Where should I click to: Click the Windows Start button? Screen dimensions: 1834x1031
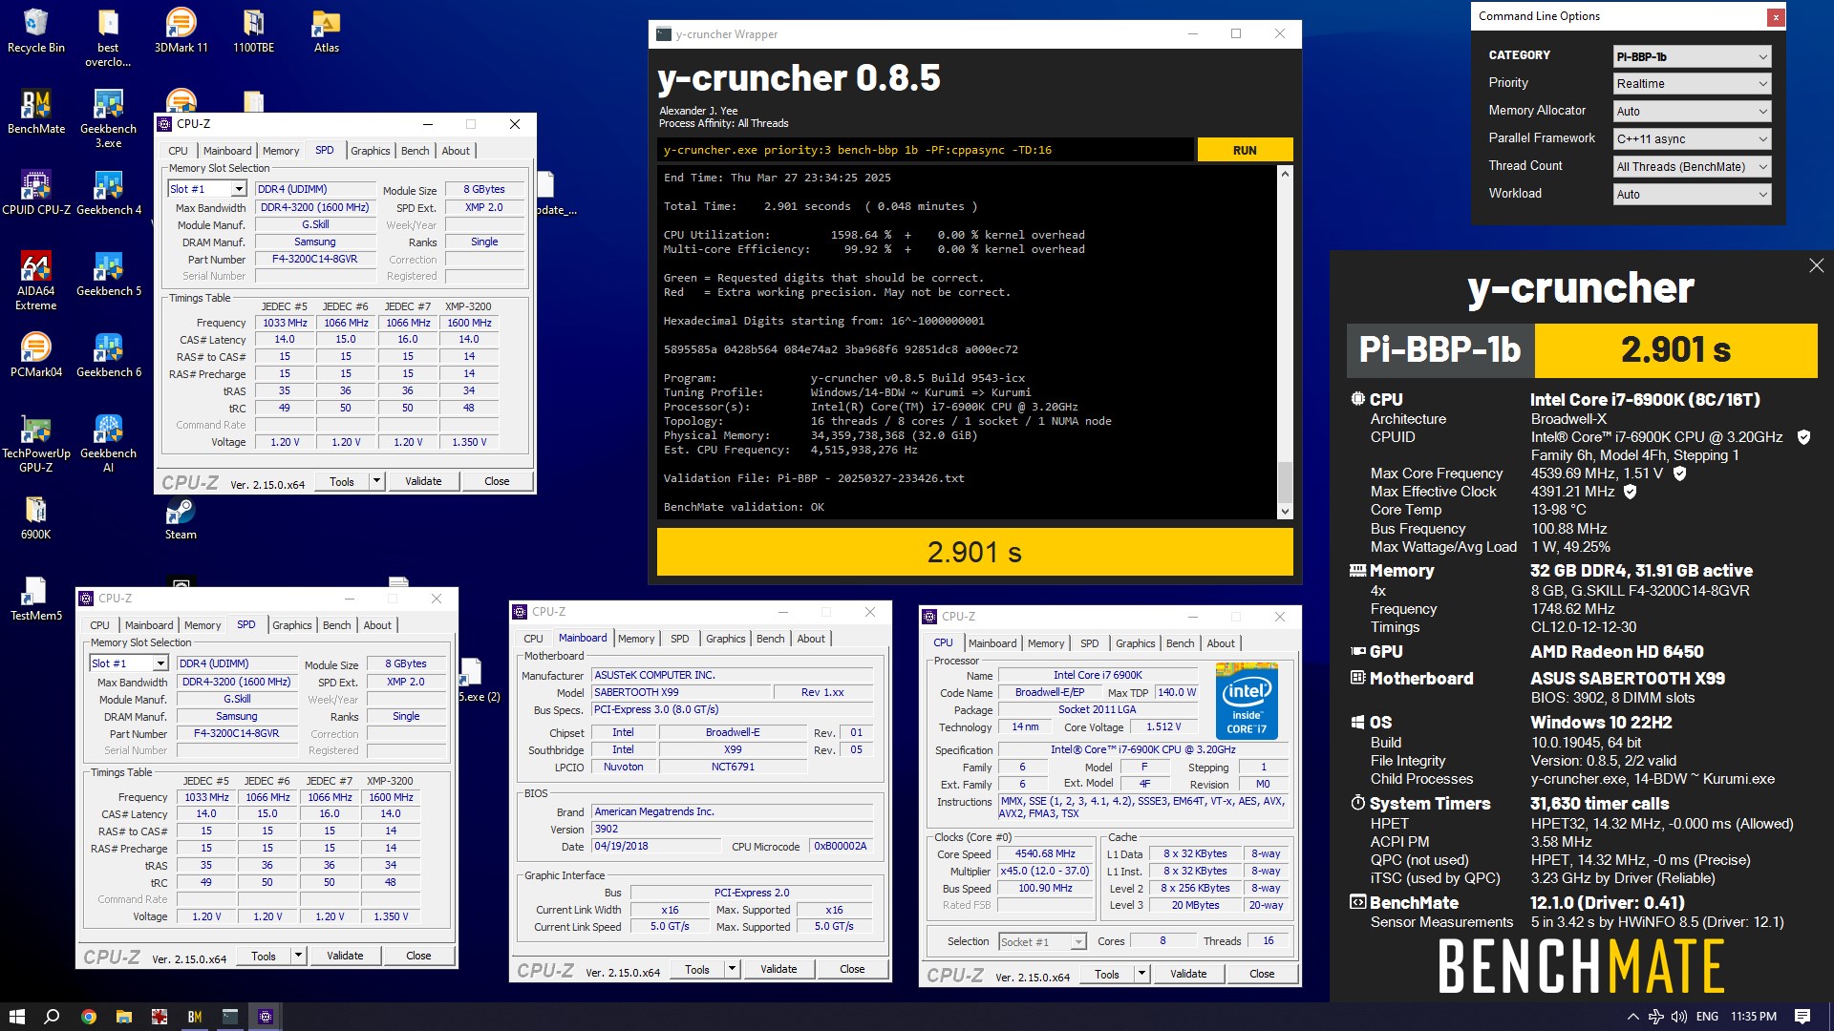[x=16, y=1017]
